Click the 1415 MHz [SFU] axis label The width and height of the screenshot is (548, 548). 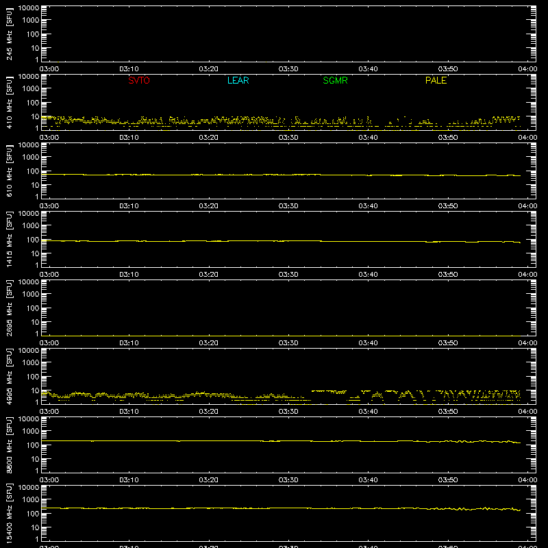point(9,239)
